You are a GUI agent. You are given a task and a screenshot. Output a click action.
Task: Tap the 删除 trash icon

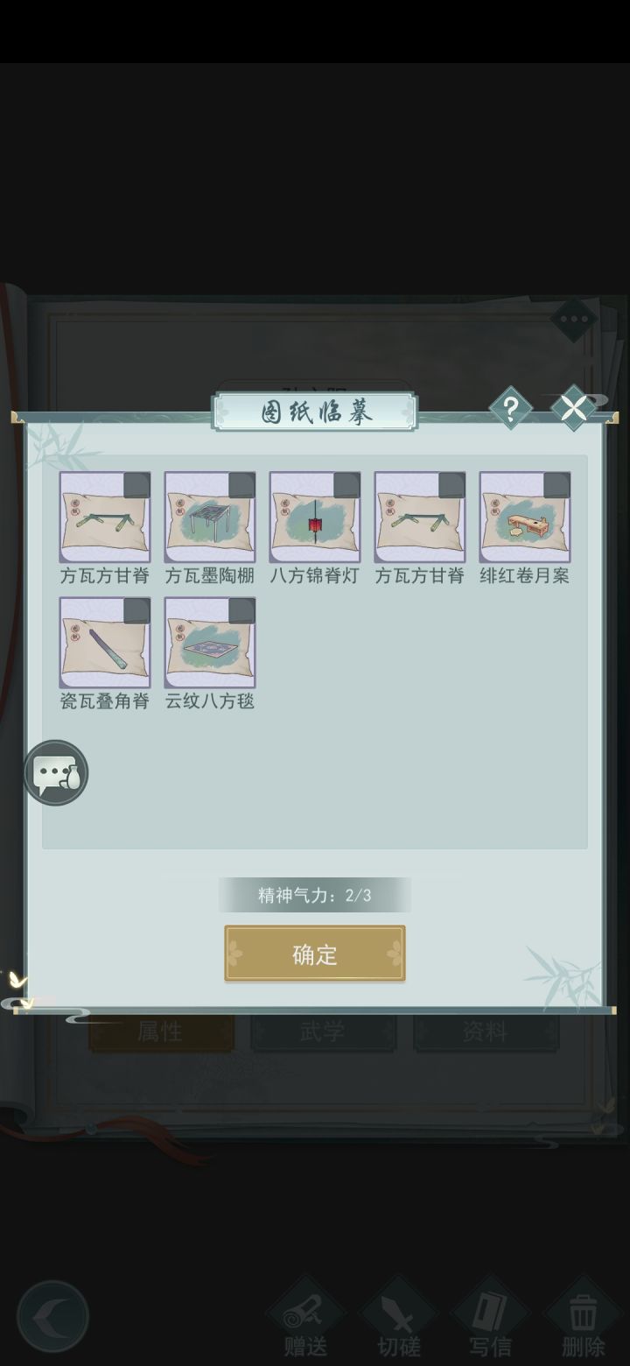click(583, 1319)
